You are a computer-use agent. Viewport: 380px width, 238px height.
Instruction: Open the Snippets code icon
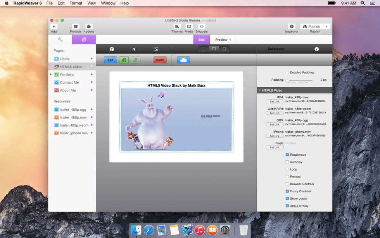[x=202, y=26]
